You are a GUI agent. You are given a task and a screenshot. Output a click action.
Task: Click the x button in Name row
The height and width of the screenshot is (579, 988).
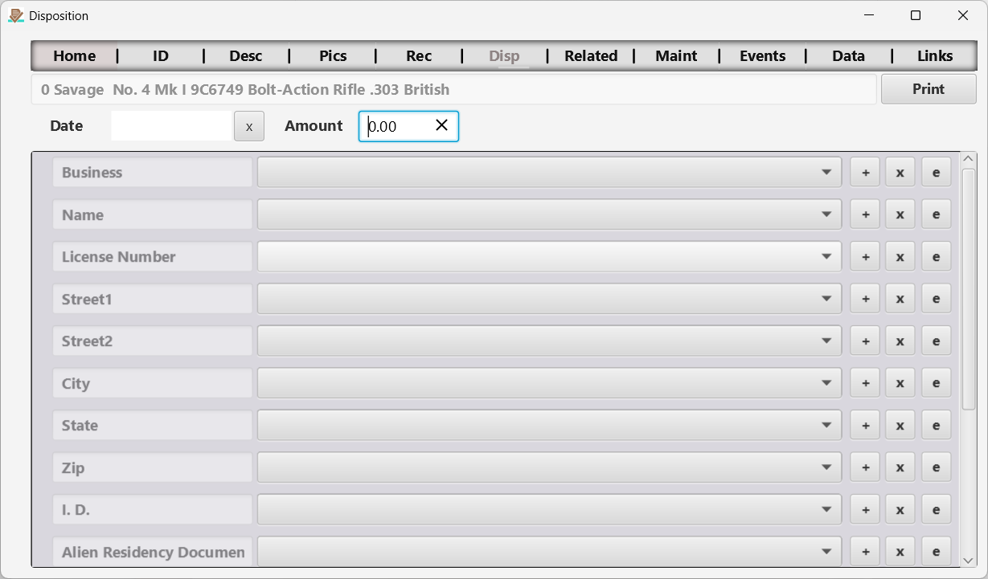click(x=900, y=214)
